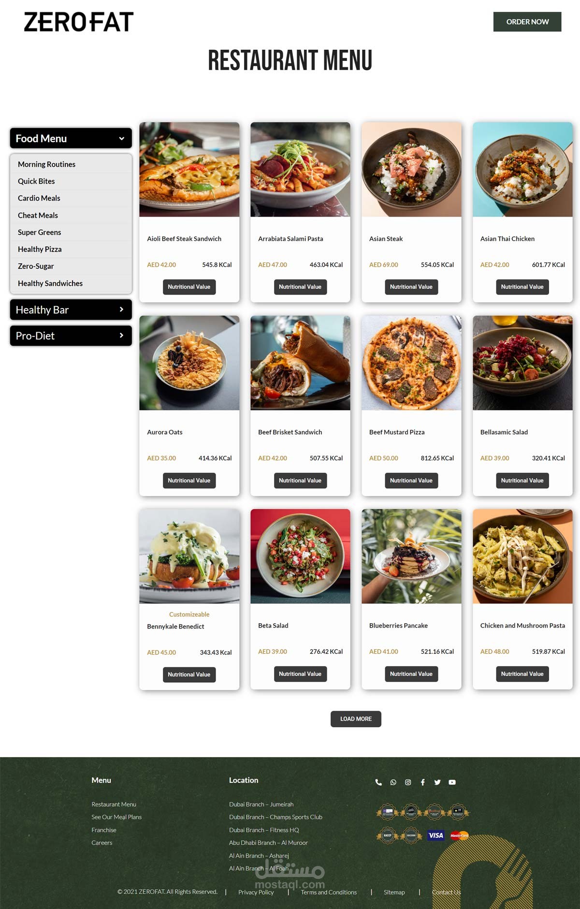Click the ORDER NOW button

(527, 22)
